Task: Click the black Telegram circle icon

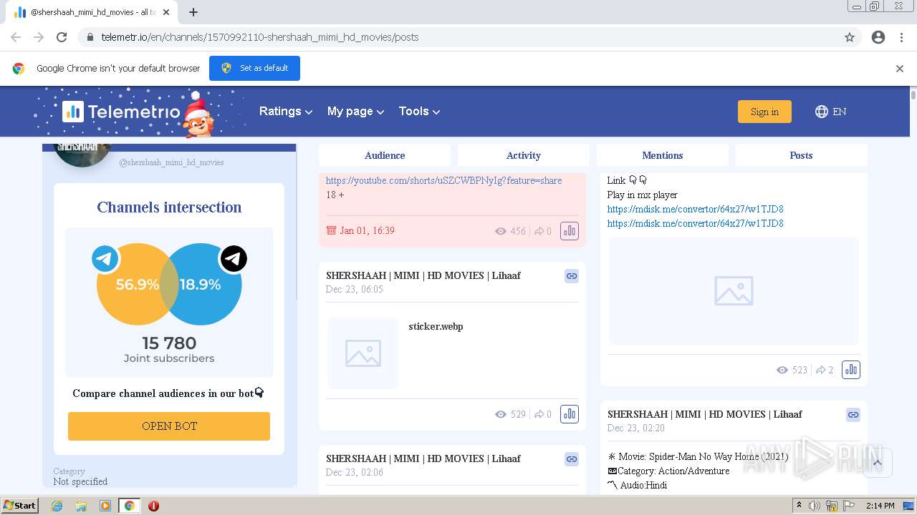Action: [x=234, y=258]
